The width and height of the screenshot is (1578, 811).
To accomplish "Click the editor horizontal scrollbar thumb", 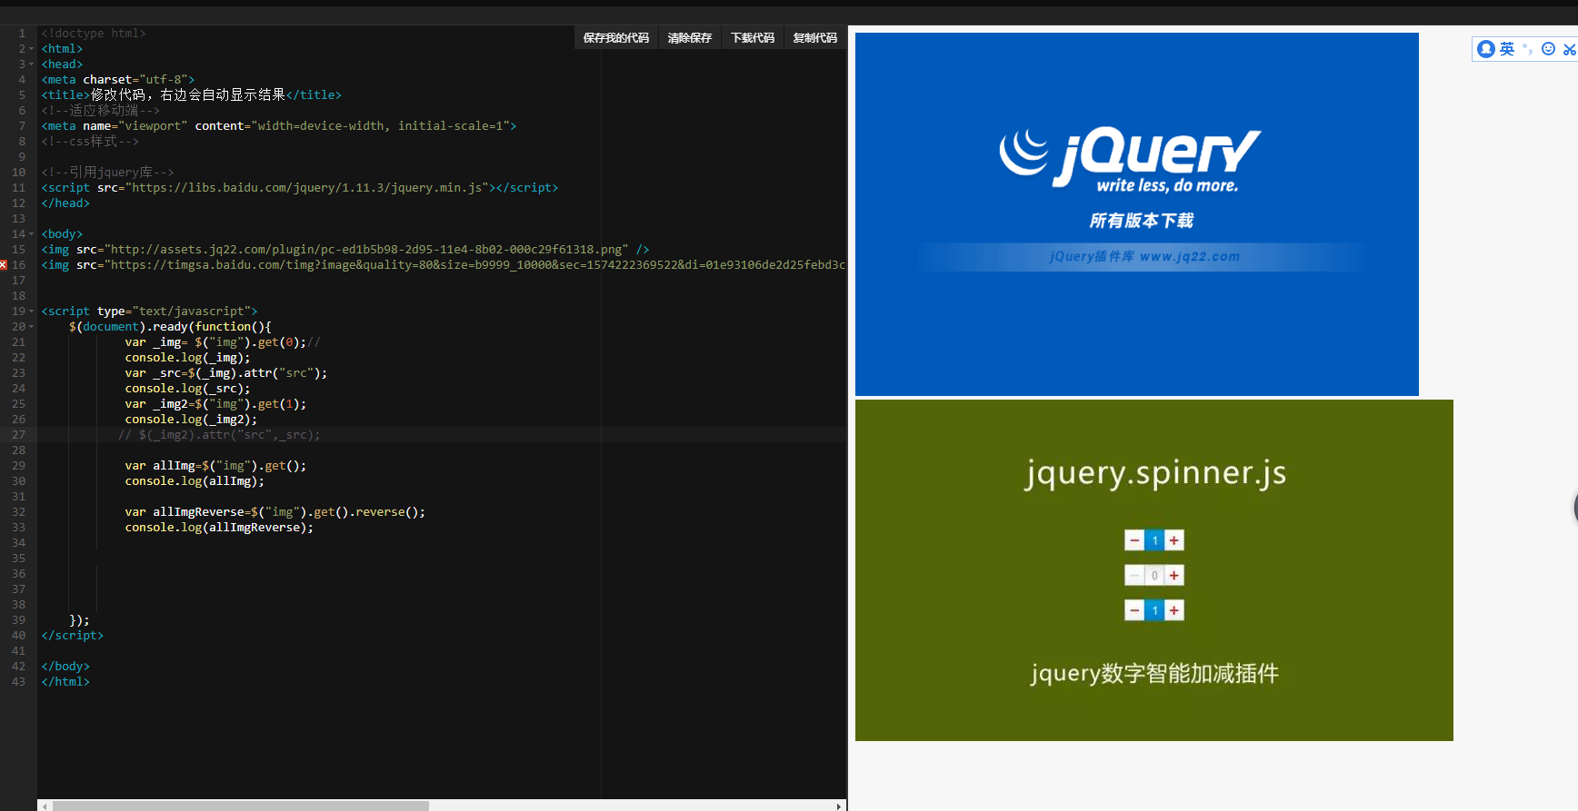I will (x=241, y=806).
